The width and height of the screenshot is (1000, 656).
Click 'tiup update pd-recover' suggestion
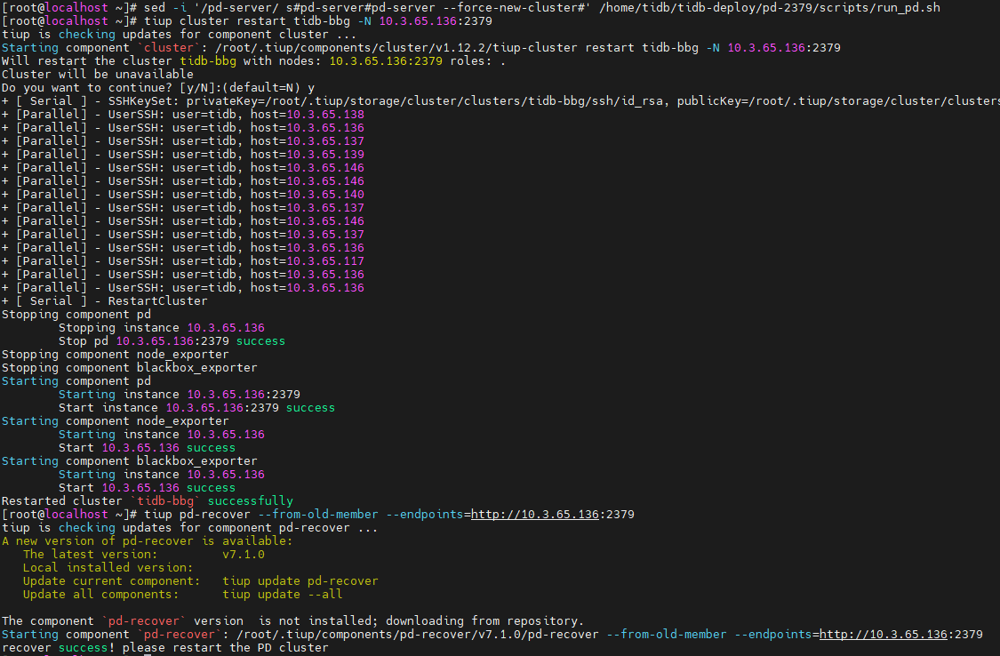[300, 581]
